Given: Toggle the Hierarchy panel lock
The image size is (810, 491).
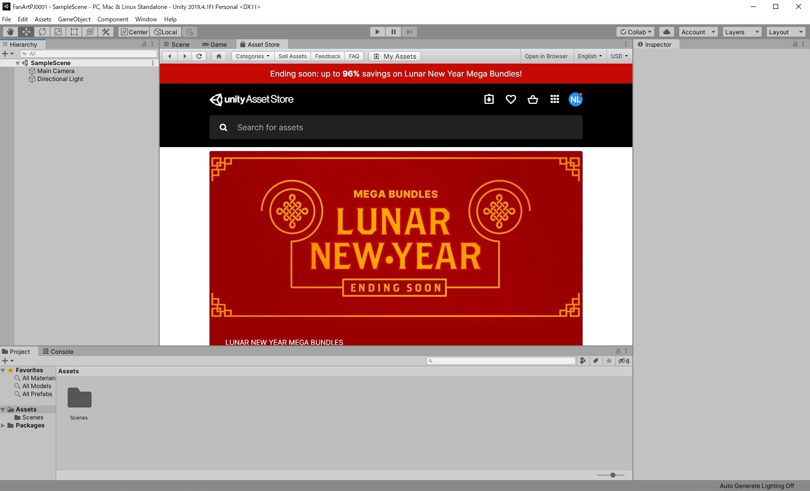Looking at the screenshot, I should tap(144, 44).
